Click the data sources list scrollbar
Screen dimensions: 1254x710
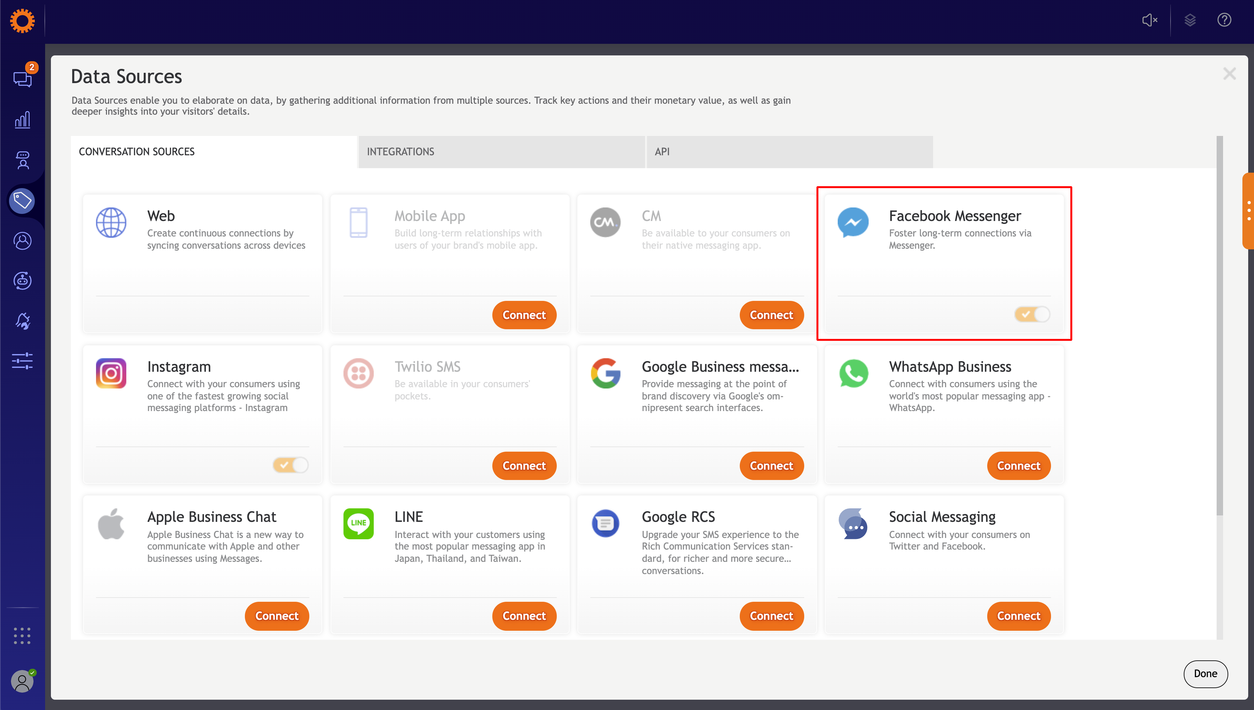click(1220, 325)
